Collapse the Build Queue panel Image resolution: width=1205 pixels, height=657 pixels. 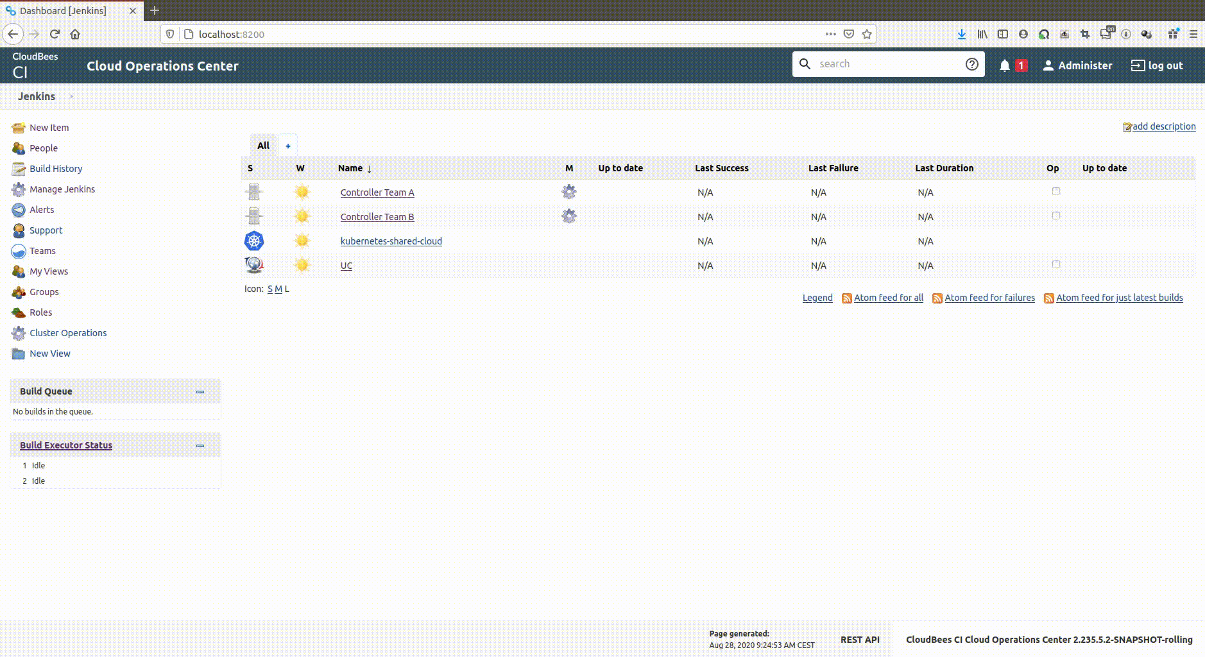point(200,392)
